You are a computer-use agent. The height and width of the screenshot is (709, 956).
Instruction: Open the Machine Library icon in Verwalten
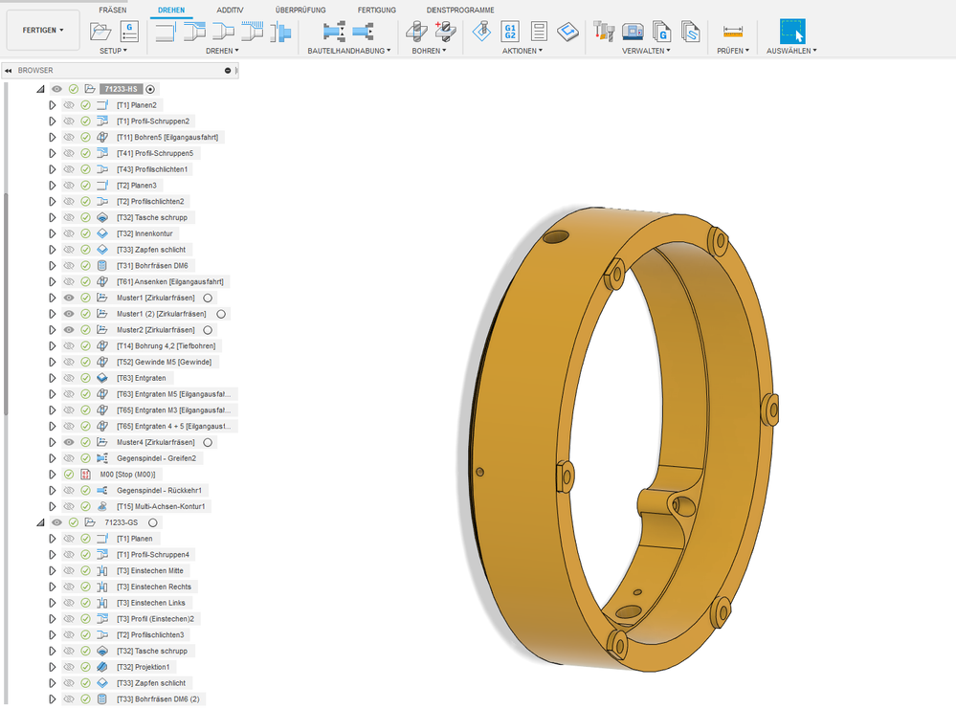pos(633,31)
